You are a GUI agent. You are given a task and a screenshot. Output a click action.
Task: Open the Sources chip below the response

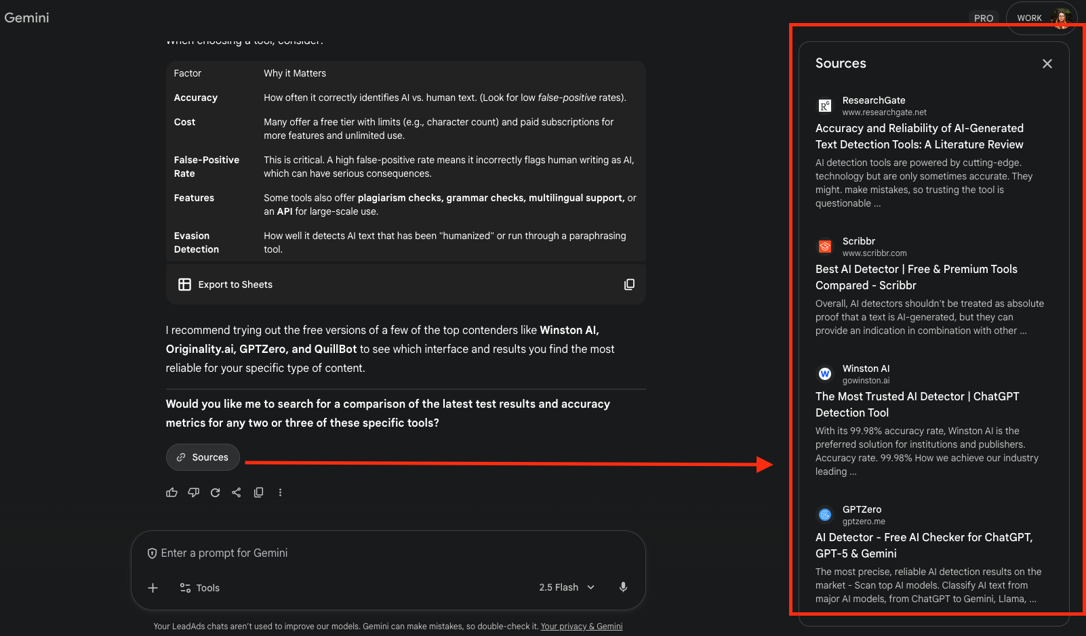tap(202, 457)
